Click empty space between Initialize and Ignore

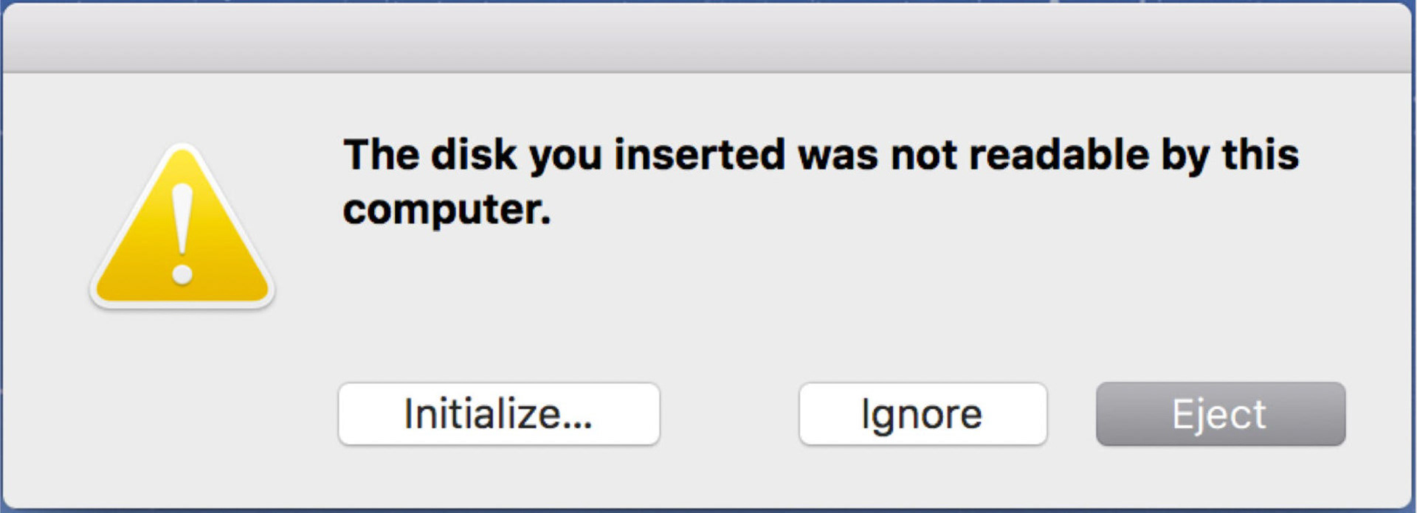pos(729,414)
